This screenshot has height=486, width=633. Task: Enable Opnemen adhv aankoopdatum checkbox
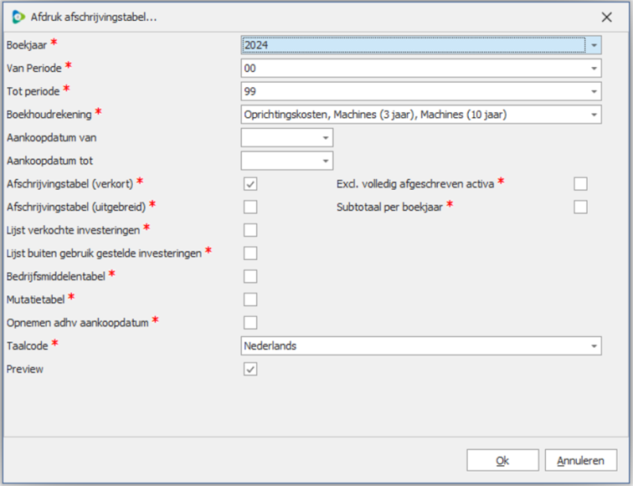(250, 322)
